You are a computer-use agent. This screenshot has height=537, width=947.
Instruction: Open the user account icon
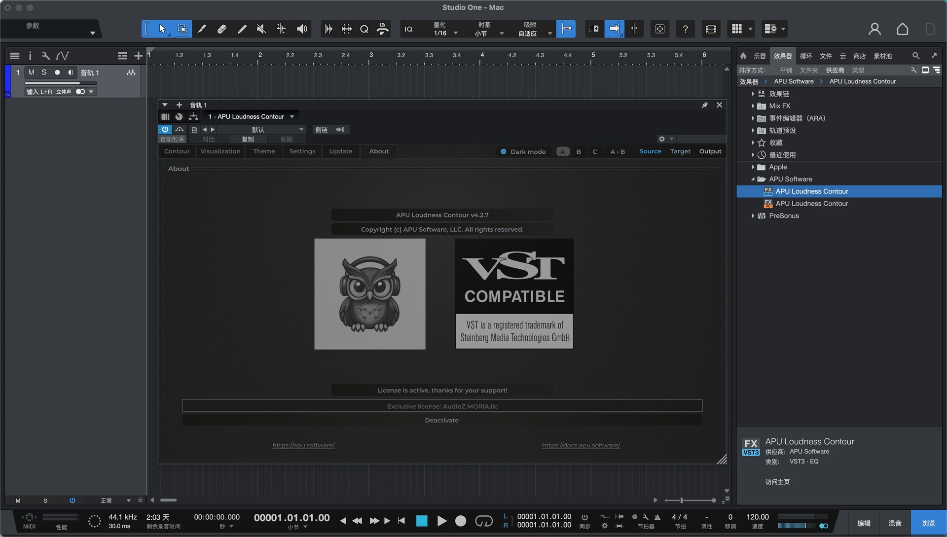(874, 29)
